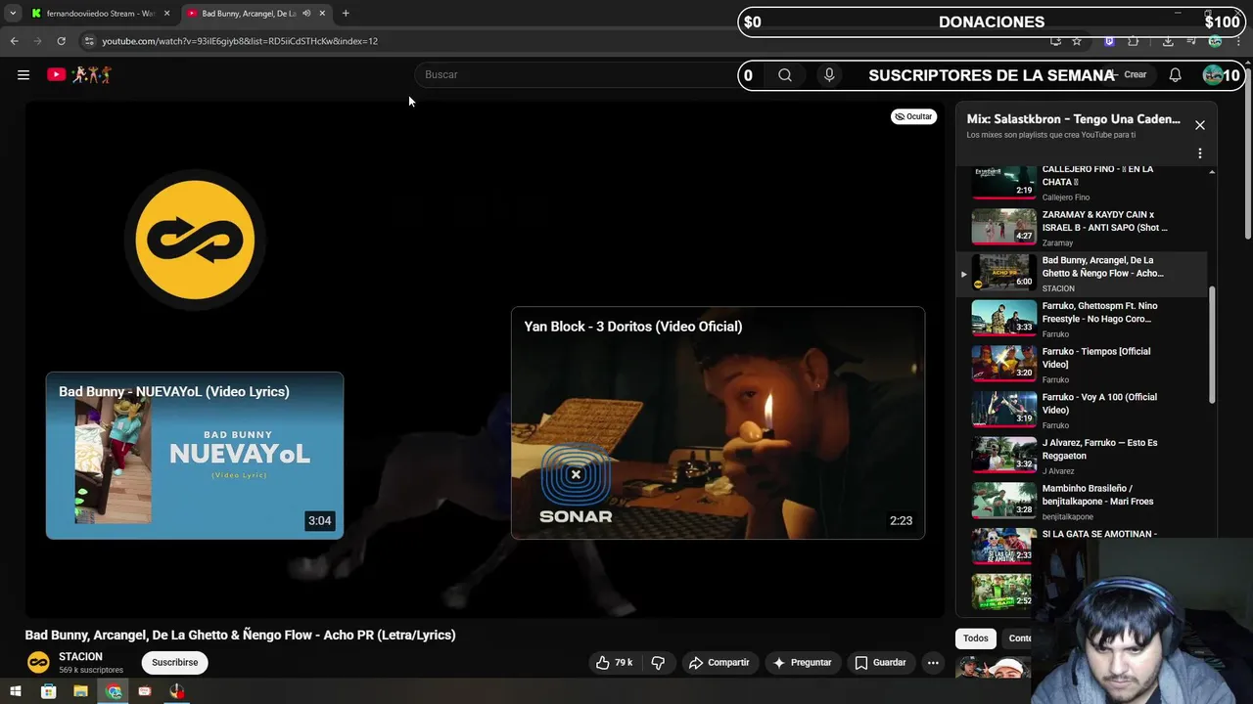Expand the tab search dropdown arrow

[12, 13]
